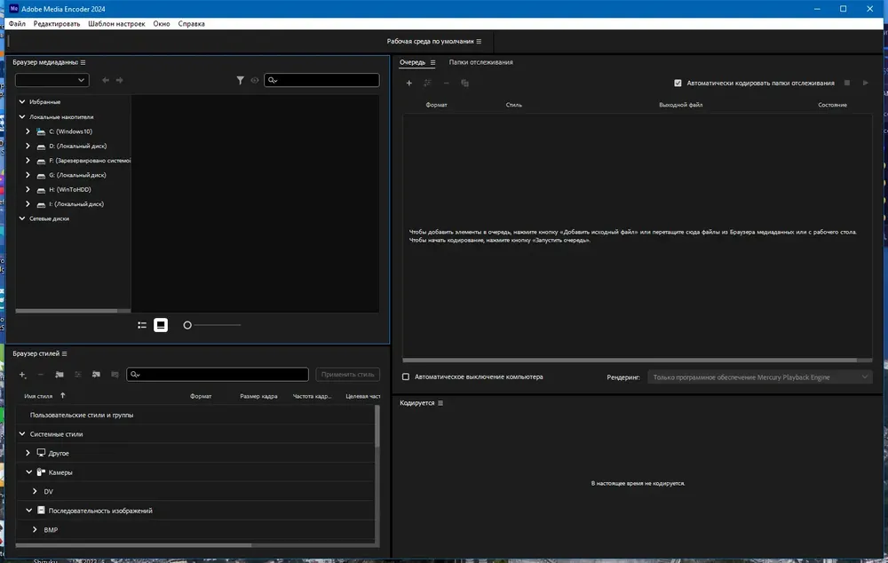Screen dimensions: 888x563
Task: Open the Preset Browser panel menu icon
Action: [x=64, y=353]
